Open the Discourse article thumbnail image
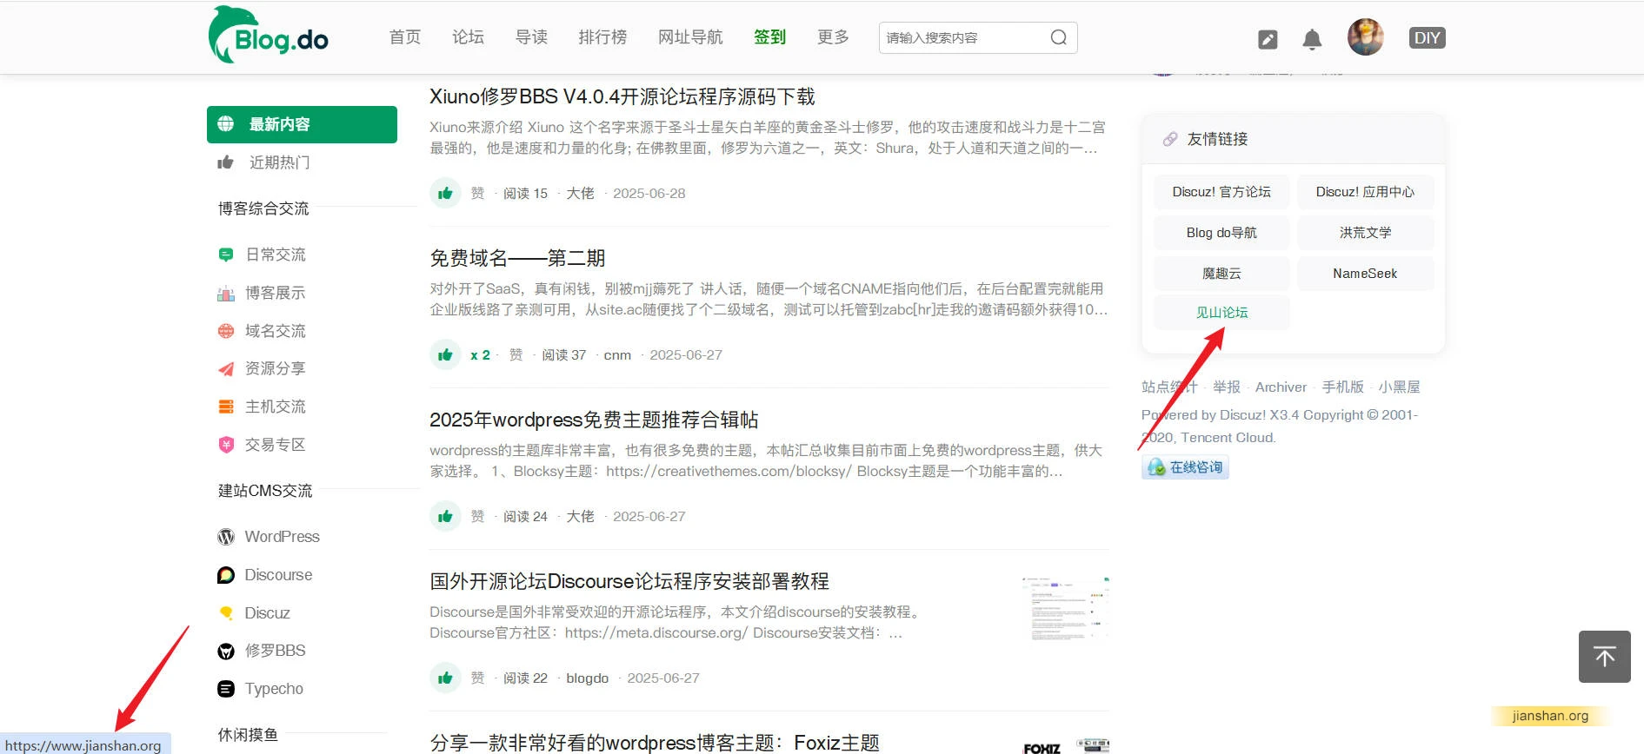Image resolution: width=1644 pixels, height=754 pixels. click(x=1066, y=609)
